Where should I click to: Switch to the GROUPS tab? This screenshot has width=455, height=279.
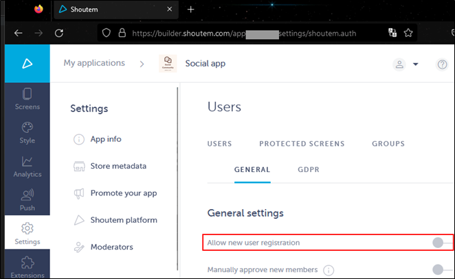[388, 144]
